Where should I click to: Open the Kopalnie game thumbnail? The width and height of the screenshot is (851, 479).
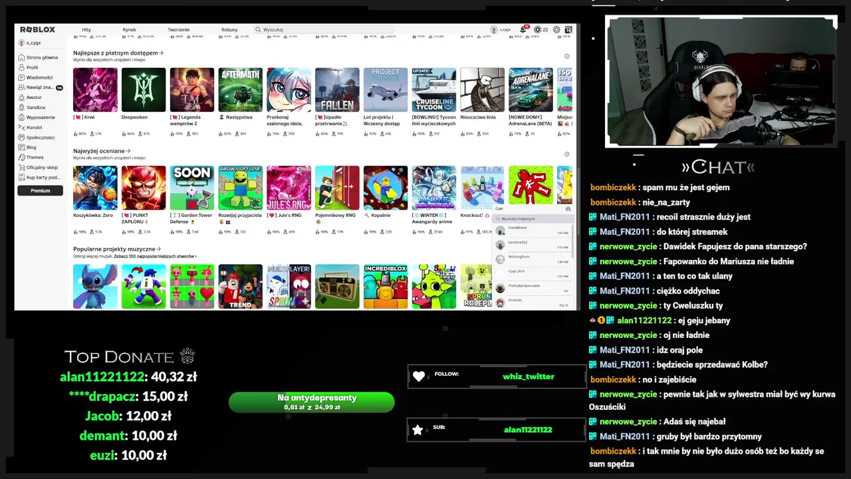coord(386,188)
